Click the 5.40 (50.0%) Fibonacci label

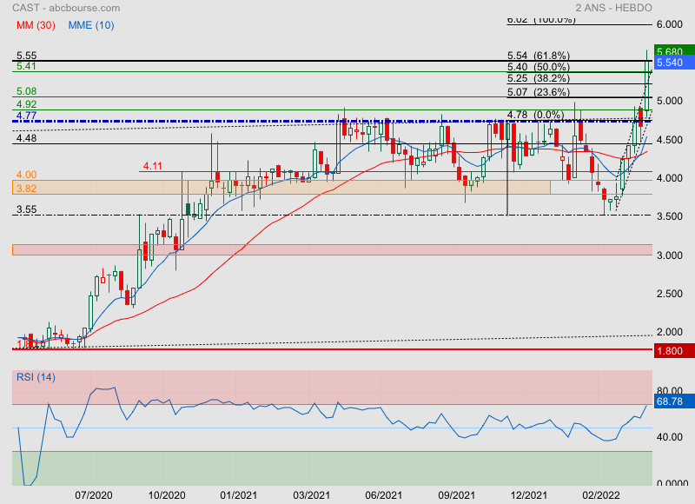pos(538,67)
